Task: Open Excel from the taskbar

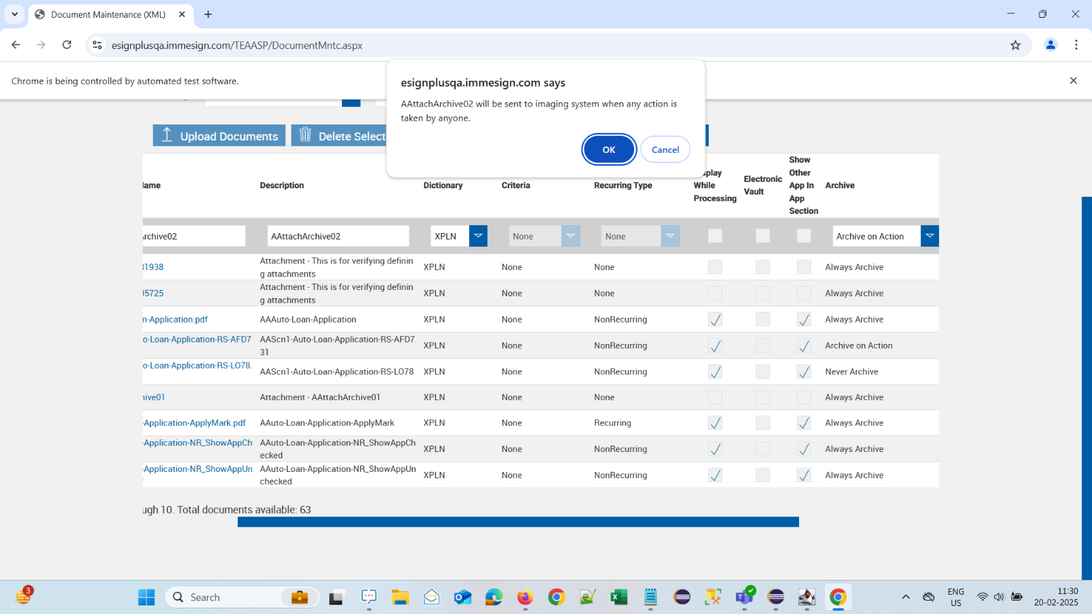Action: coord(619,597)
